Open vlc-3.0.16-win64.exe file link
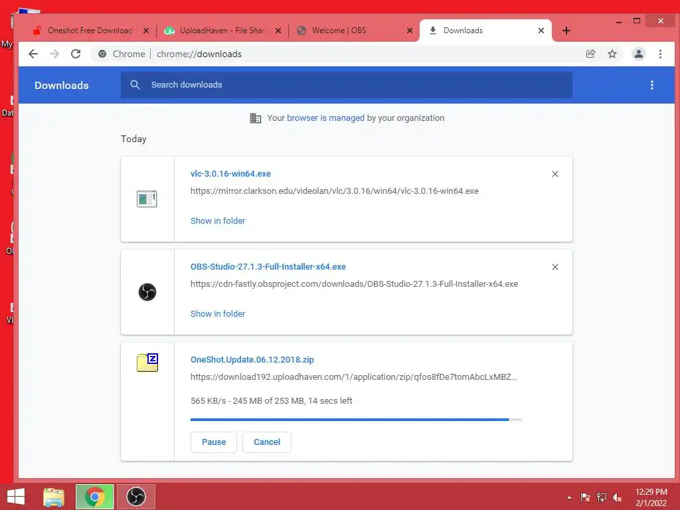The width and height of the screenshot is (680, 510). (230, 173)
